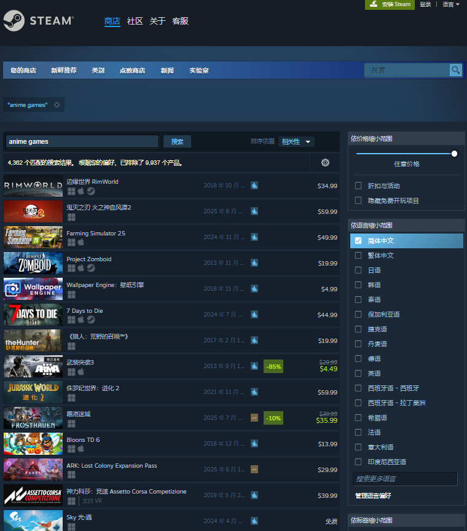Open 实验室 store nav item
The width and height of the screenshot is (467, 531).
pos(199,70)
